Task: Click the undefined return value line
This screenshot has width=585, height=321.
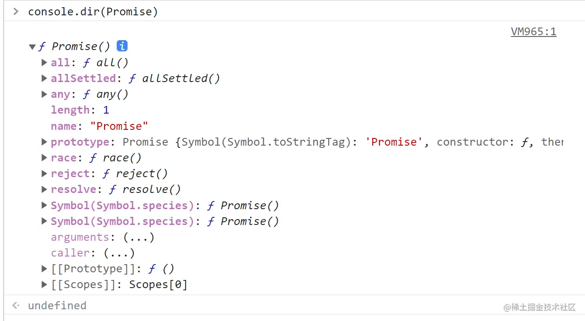Action: coord(57,306)
